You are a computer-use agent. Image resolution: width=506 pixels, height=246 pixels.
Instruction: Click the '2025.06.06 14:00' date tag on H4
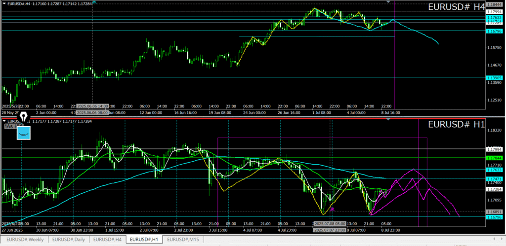(92, 106)
